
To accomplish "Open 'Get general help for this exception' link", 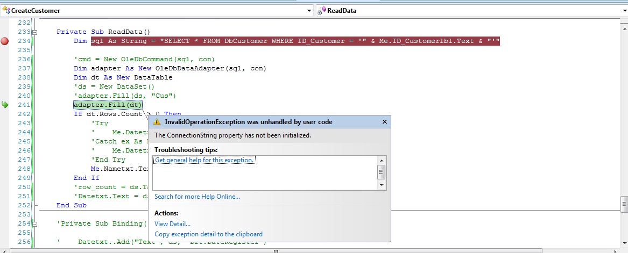I will 204,160.
